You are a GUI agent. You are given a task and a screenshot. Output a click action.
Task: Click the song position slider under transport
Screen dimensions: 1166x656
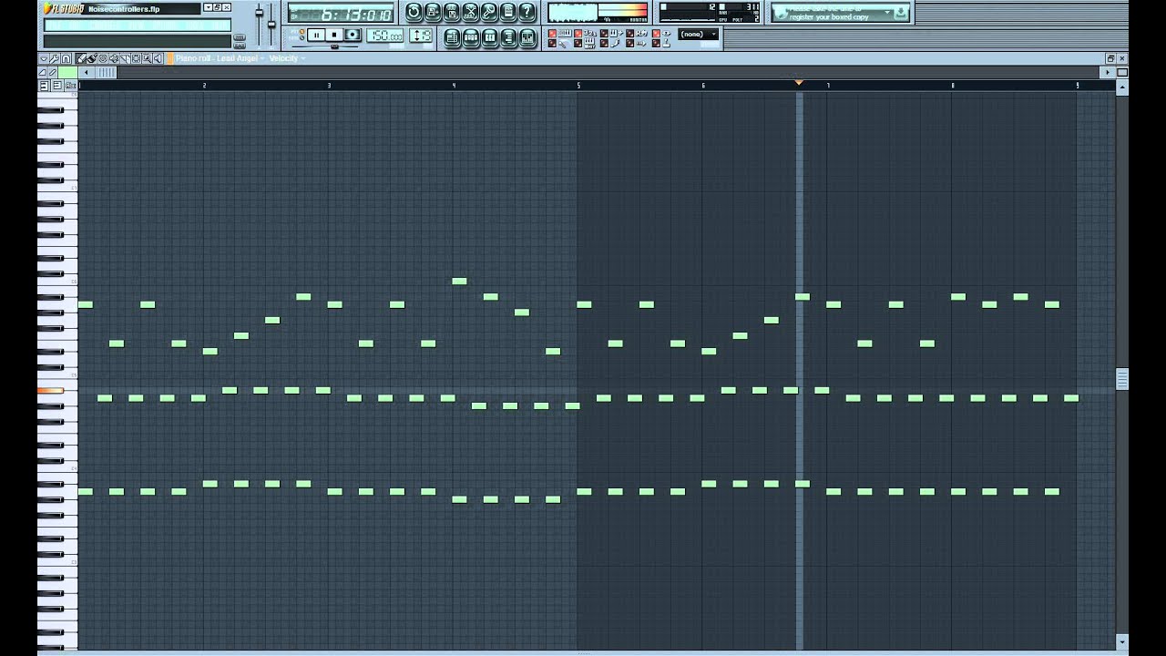334,46
